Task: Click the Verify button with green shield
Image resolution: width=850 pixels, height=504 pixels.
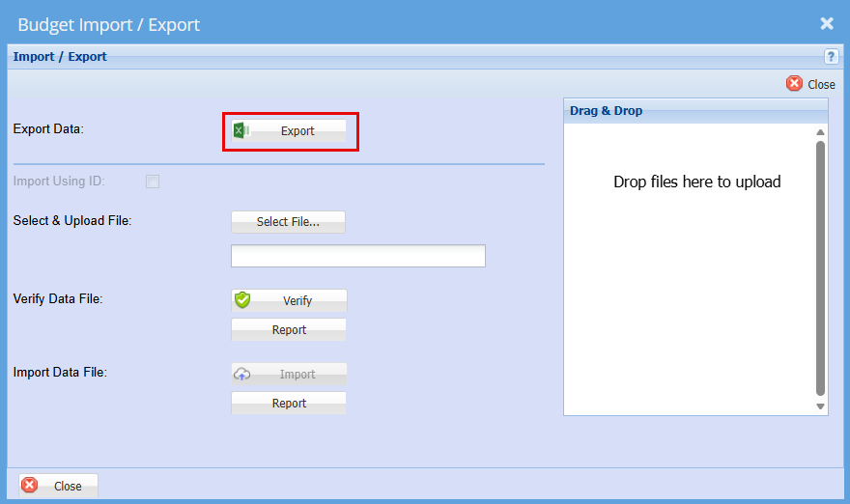Action: pos(289,300)
